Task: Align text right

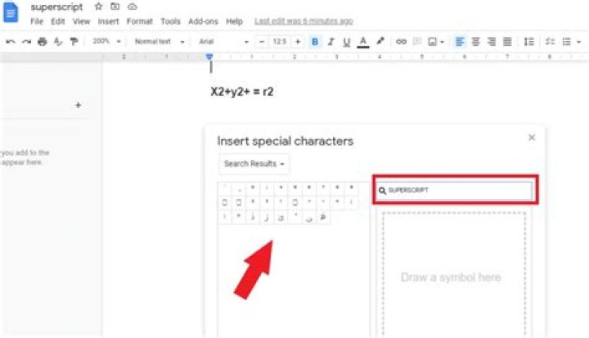Action: click(492, 42)
